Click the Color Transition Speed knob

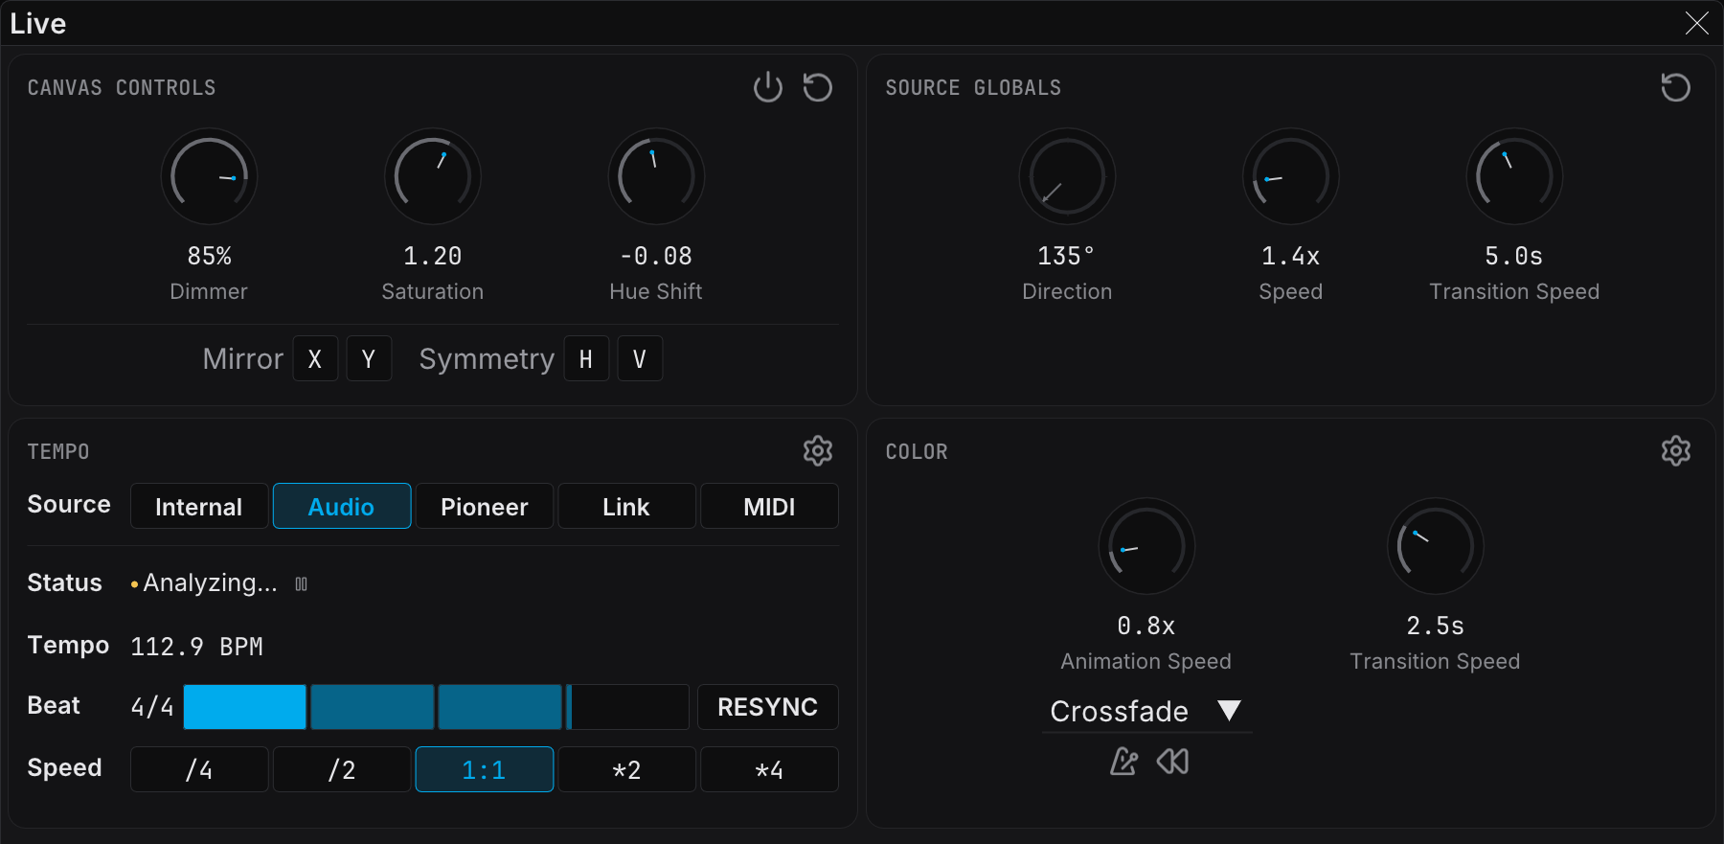pyautogui.click(x=1436, y=546)
